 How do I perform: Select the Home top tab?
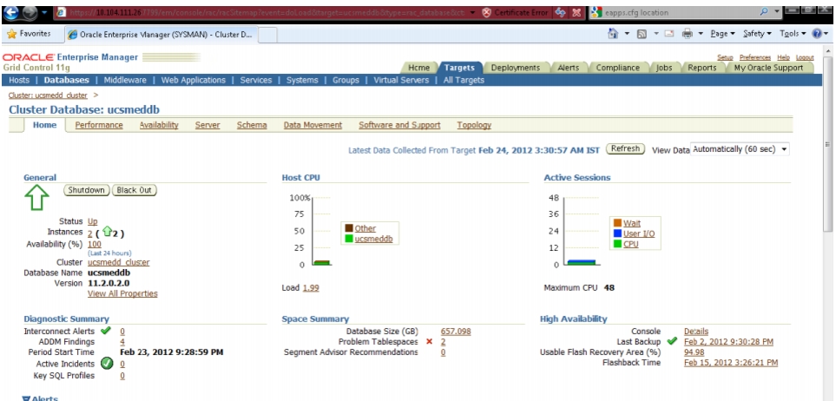pyautogui.click(x=418, y=68)
